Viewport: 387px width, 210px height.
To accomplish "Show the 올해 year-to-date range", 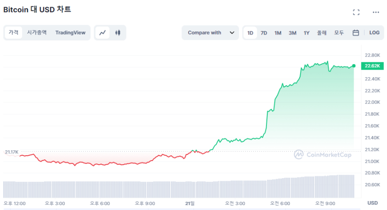I will pyautogui.click(x=322, y=33).
